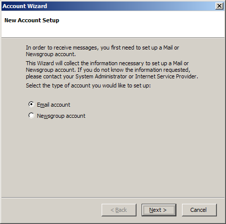This screenshot has width=226, height=224.
Task: Cancel the Account Wizard
Action: [x=199, y=210]
